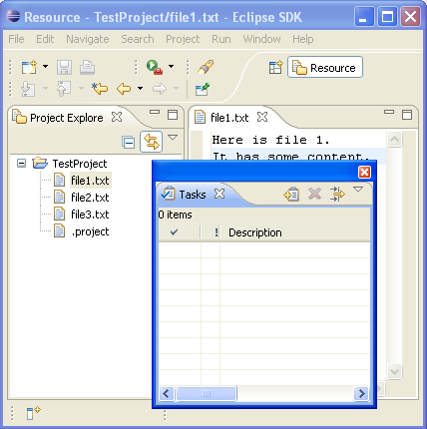Open the Next Annotation dropdown arrow
The image size is (427, 429).
pyautogui.click(x=45, y=88)
